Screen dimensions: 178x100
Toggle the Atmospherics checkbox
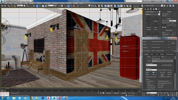[146, 81]
